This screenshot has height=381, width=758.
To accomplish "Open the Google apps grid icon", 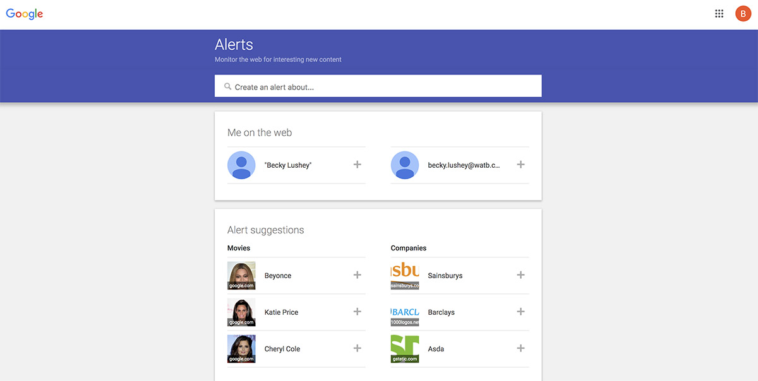I will [719, 13].
